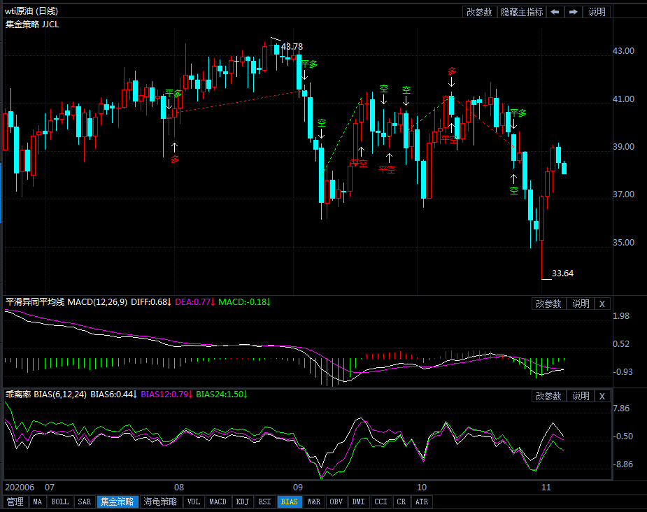The width and height of the screenshot is (647, 512).
Task: Switch to the BOLL indicator tab
Action: pos(60,502)
